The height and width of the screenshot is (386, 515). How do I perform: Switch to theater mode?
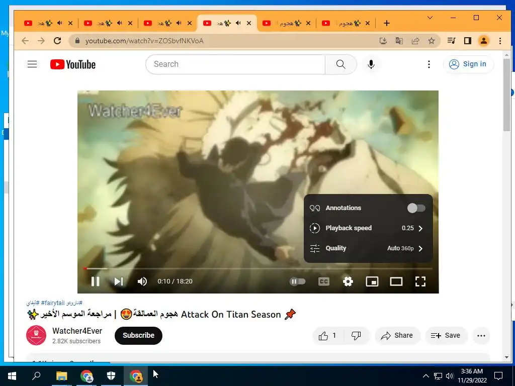click(x=396, y=281)
